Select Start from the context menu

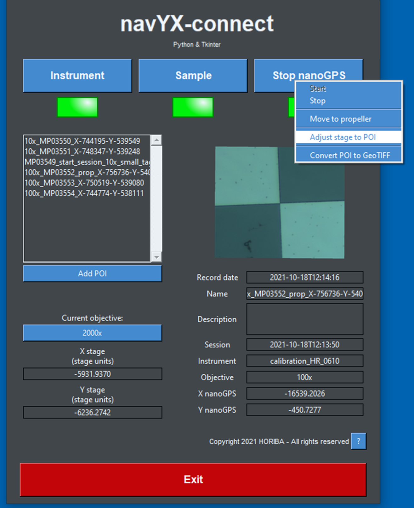(318, 89)
